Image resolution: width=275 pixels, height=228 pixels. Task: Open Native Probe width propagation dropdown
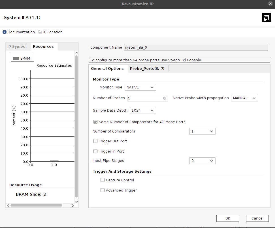pyautogui.click(x=244, y=98)
